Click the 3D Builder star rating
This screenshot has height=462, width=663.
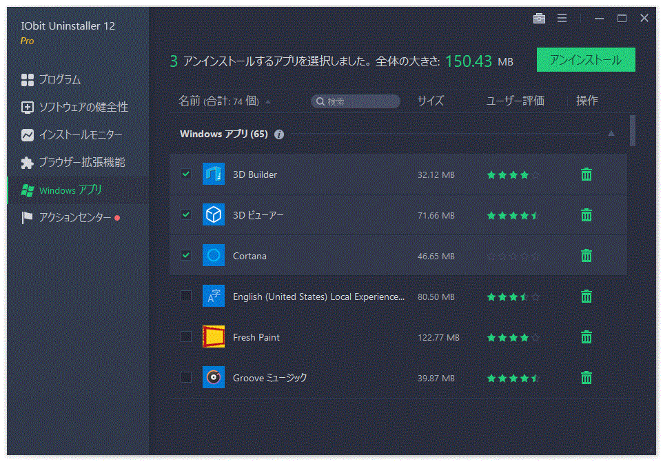click(x=513, y=174)
